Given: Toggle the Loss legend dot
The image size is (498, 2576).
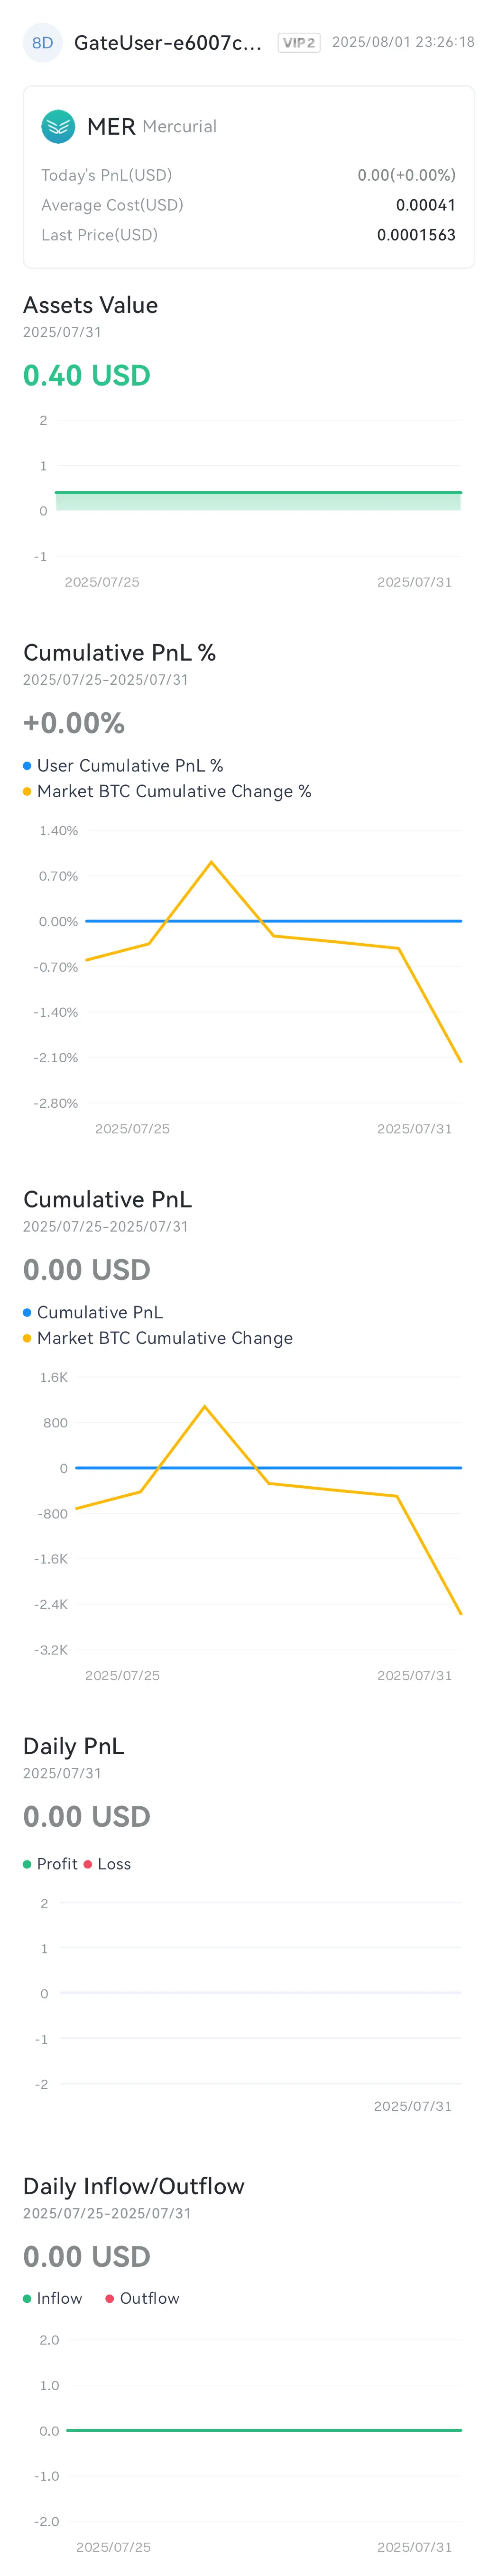Looking at the screenshot, I should click(88, 1864).
